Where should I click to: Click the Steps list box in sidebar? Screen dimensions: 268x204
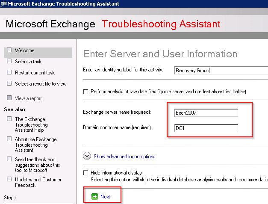[38, 203]
